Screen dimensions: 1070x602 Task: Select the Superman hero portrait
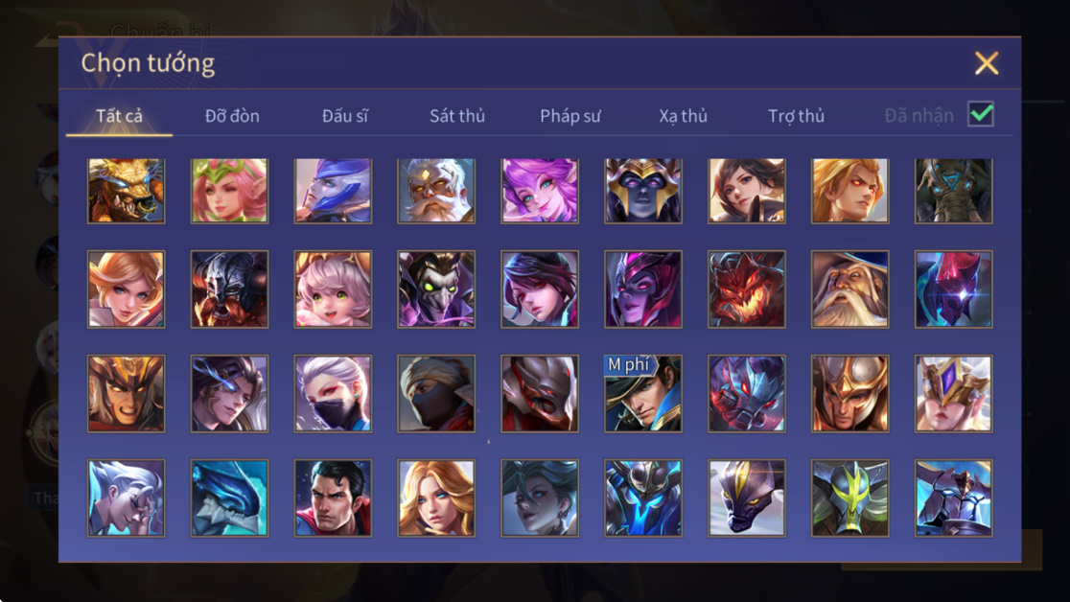click(x=333, y=498)
